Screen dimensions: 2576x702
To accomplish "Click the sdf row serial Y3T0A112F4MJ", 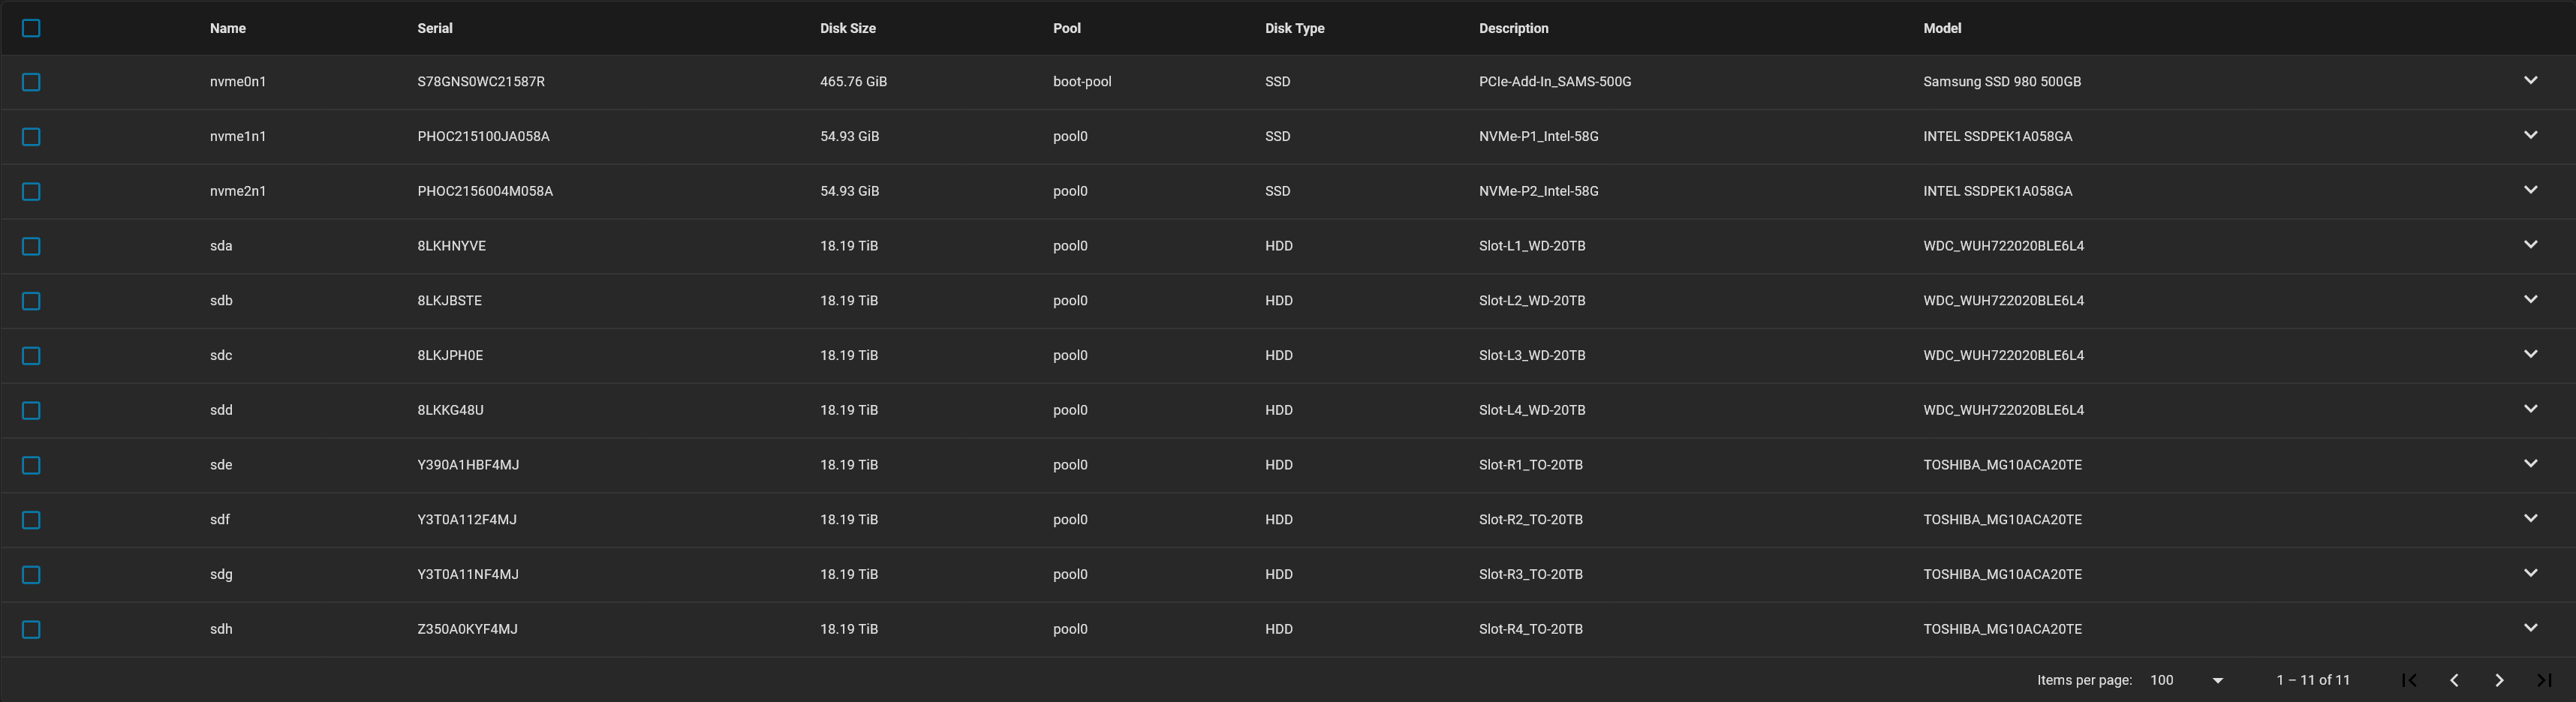I will click(x=467, y=519).
